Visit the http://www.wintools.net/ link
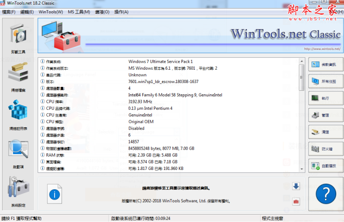344x222 pixels. pyautogui.click(x=322, y=49)
